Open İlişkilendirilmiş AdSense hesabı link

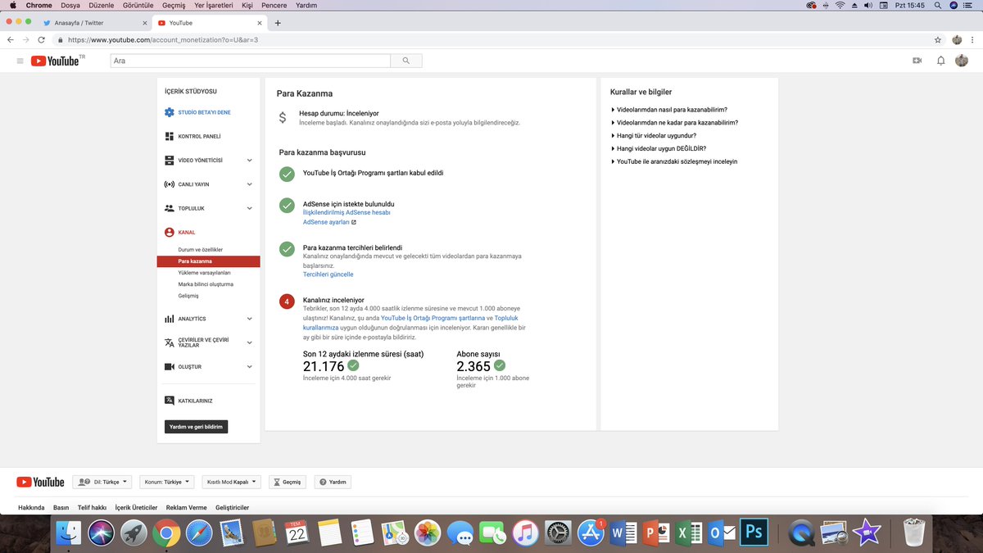point(347,212)
